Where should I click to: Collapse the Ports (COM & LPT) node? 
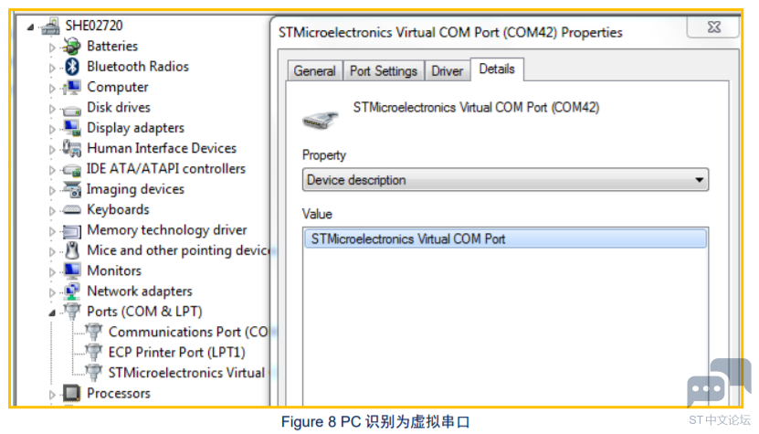click(52, 313)
